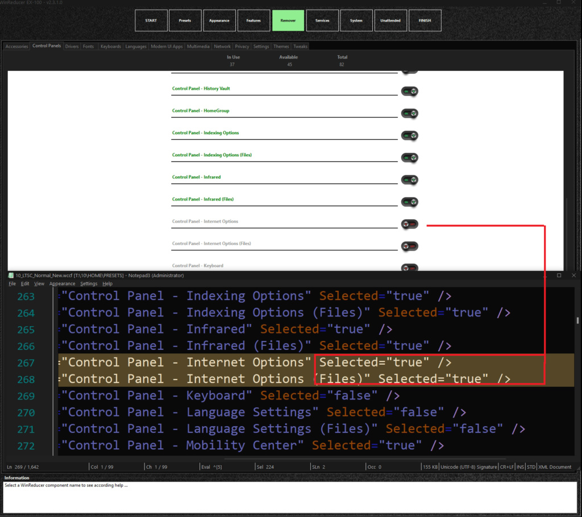Screen dimensions: 582x517
Task: Switch to the Modern UI Apps tab
Action: (167, 47)
